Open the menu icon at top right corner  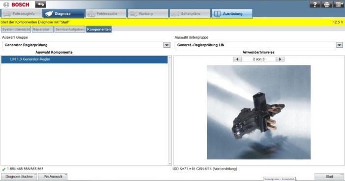[339, 4]
